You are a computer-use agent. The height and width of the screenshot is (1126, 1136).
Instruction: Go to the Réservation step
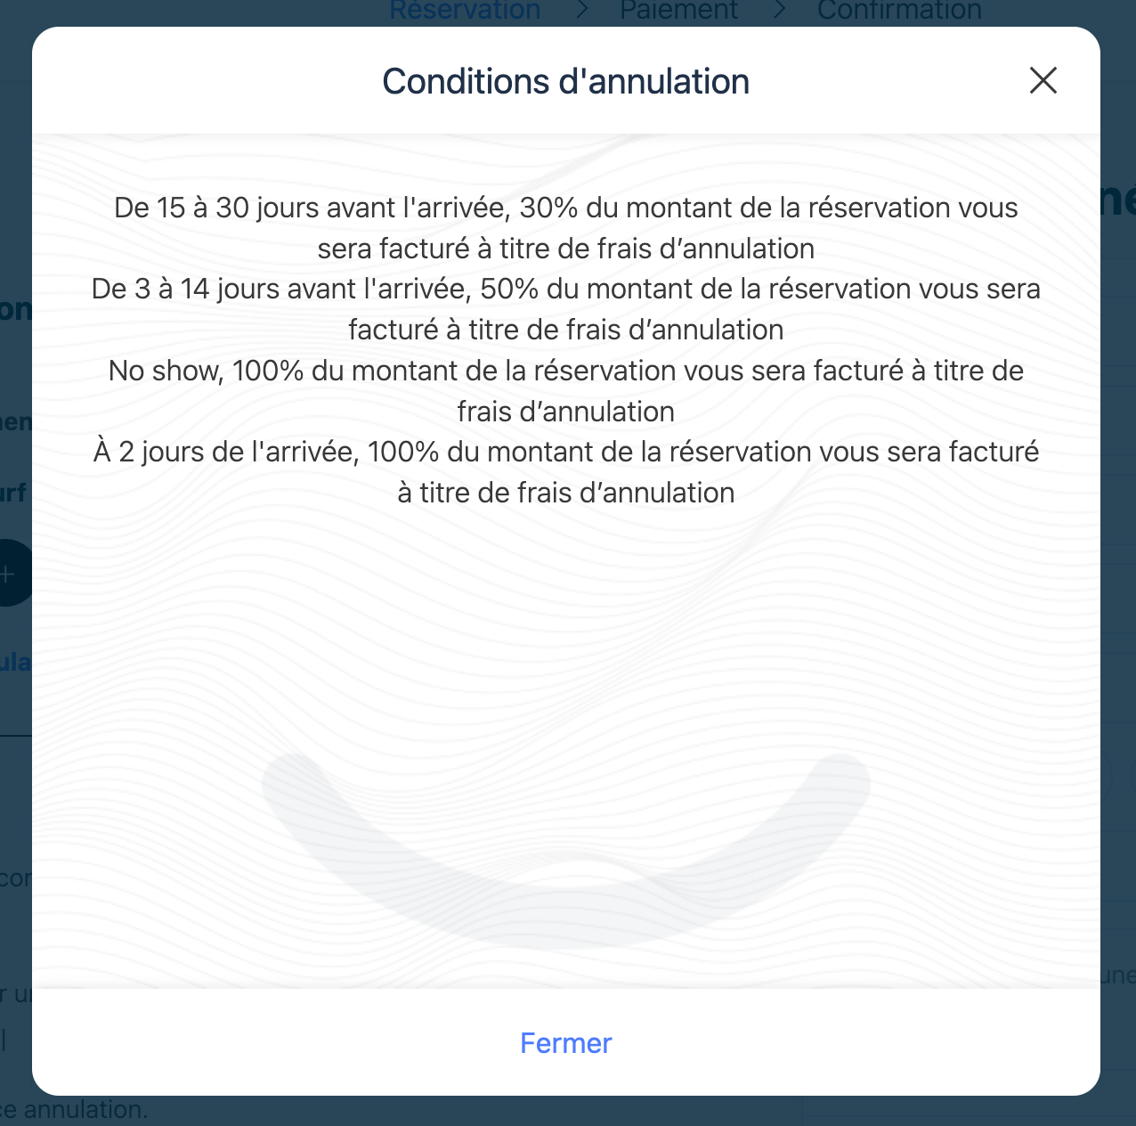click(465, 12)
